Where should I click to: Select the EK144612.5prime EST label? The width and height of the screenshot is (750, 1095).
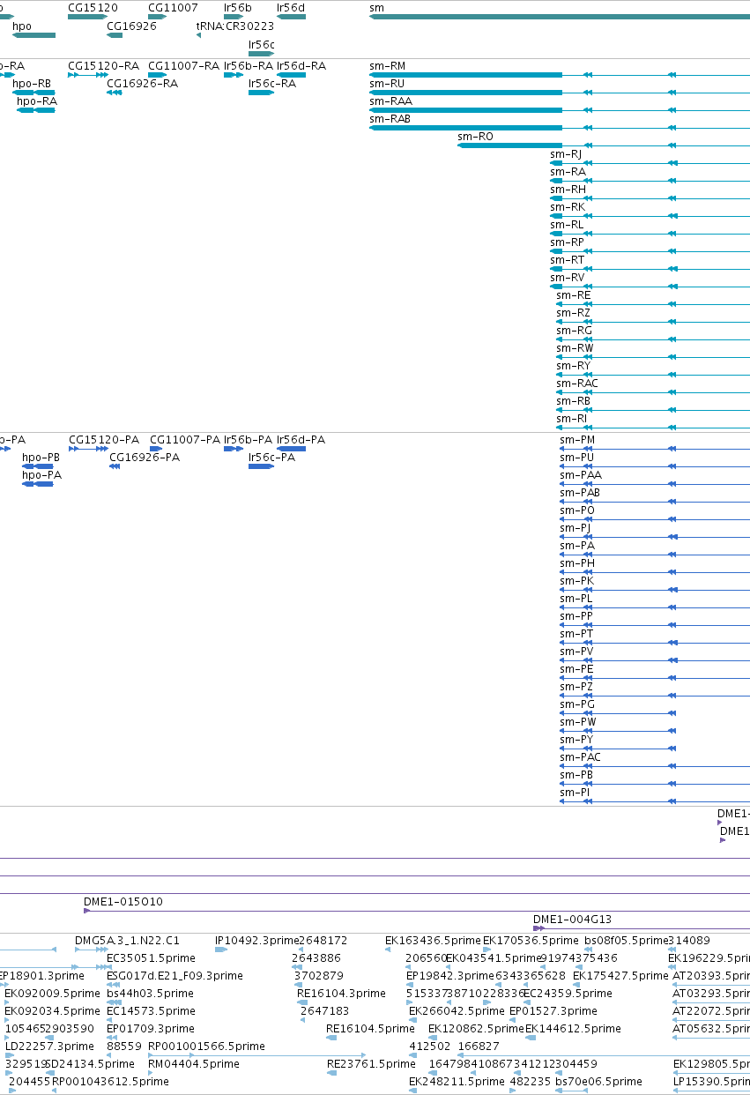coord(573,1029)
